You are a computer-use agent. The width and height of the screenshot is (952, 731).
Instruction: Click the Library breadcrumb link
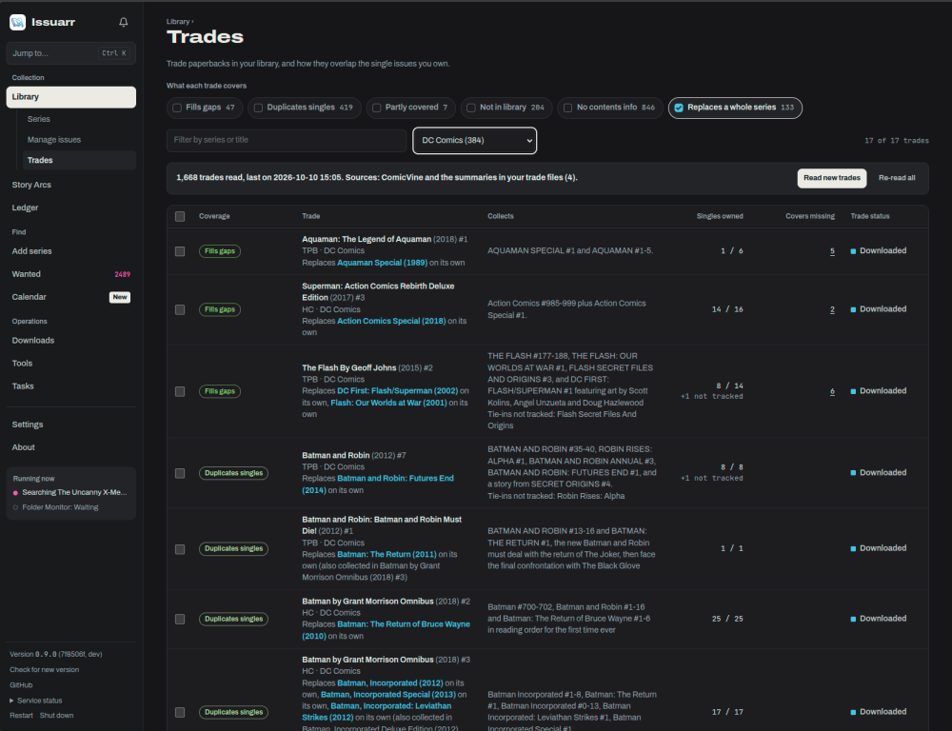coord(178,21)
